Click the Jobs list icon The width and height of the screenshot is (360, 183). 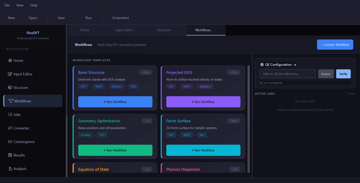tap(10, 114)
